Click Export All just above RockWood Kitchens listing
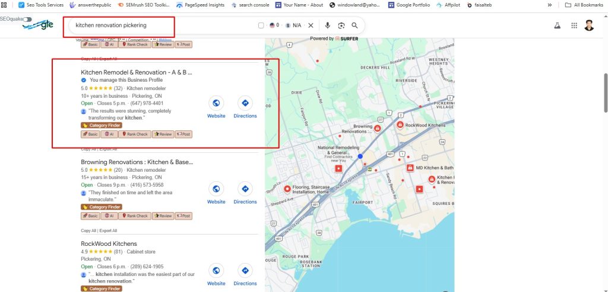 pyautogui.click(x=108, y=230)
